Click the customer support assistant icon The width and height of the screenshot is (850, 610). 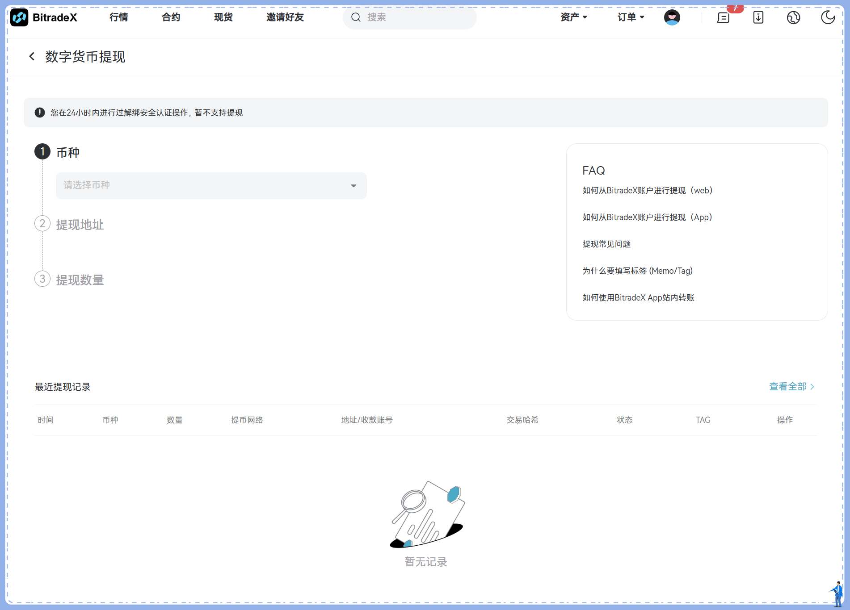click(837, 593)
